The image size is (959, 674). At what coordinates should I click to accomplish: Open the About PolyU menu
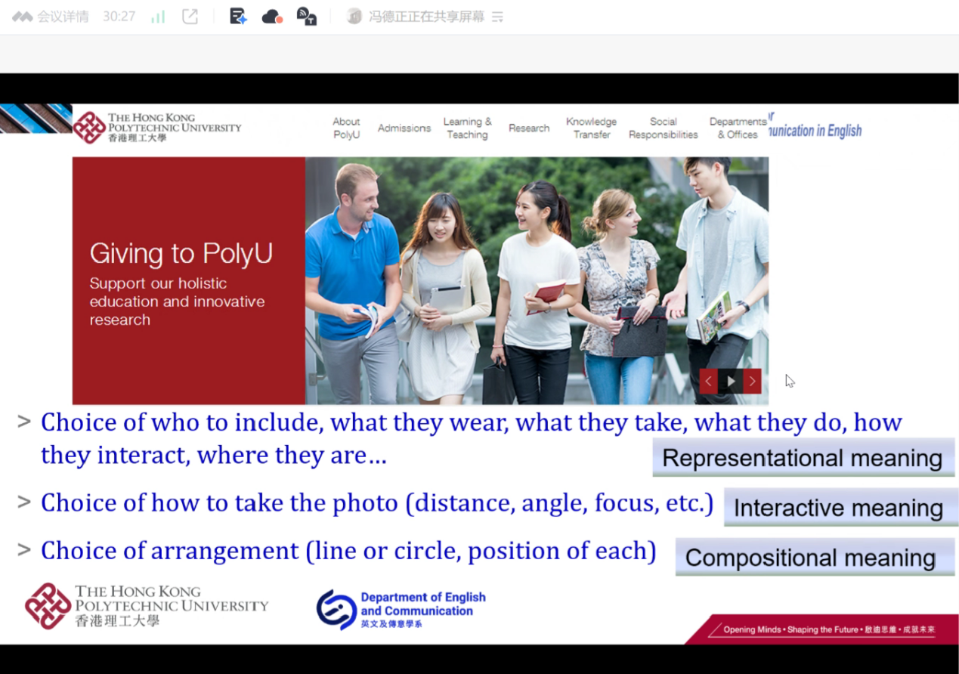(x=346, y=128)
